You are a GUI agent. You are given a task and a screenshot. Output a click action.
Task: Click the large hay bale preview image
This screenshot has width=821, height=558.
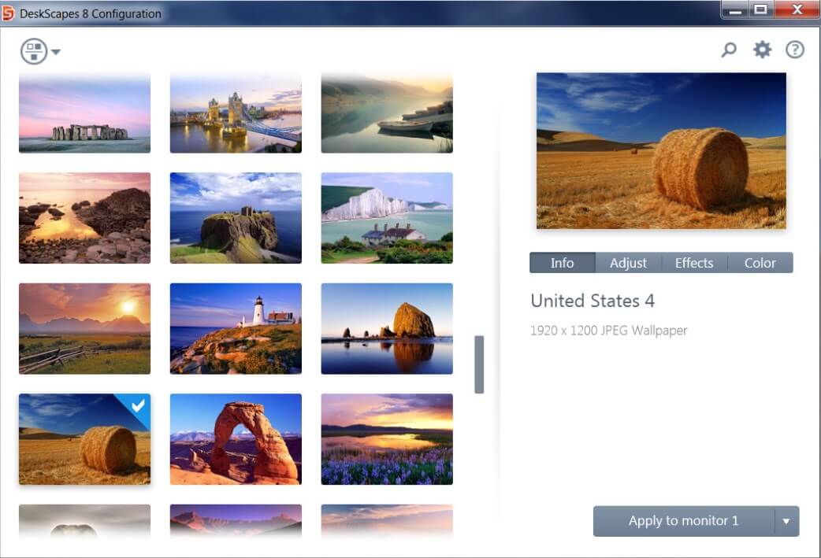click(661, 150)
